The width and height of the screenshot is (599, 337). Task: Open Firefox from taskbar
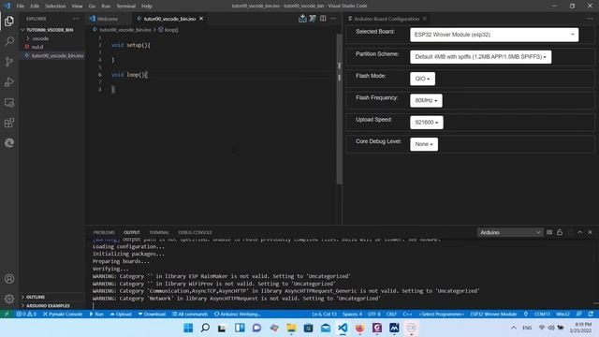(x=359, y=328)
